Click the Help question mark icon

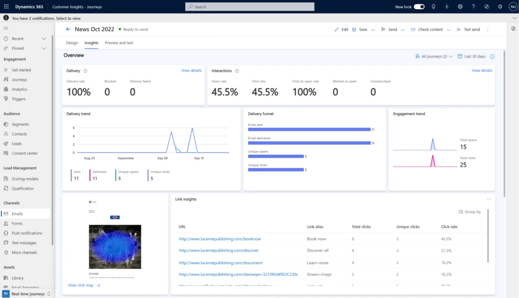(x=472, y=7)
